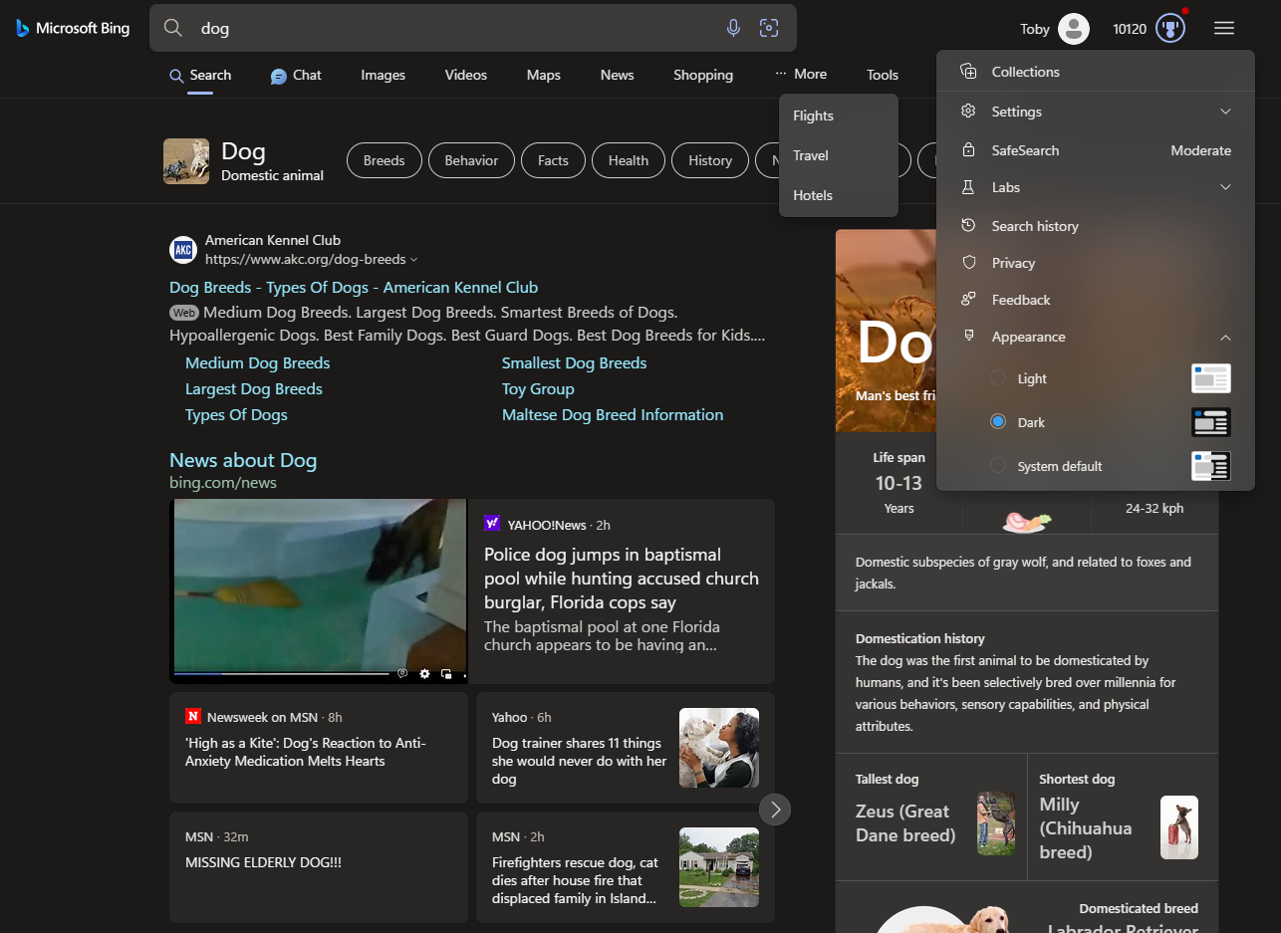Click the SafeSearch lock icon

pyautogui.click(x=968, y=150)
